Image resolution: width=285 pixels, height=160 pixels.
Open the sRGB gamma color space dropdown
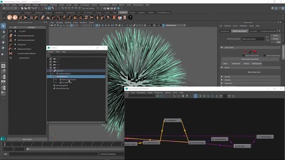click(175, 25)
